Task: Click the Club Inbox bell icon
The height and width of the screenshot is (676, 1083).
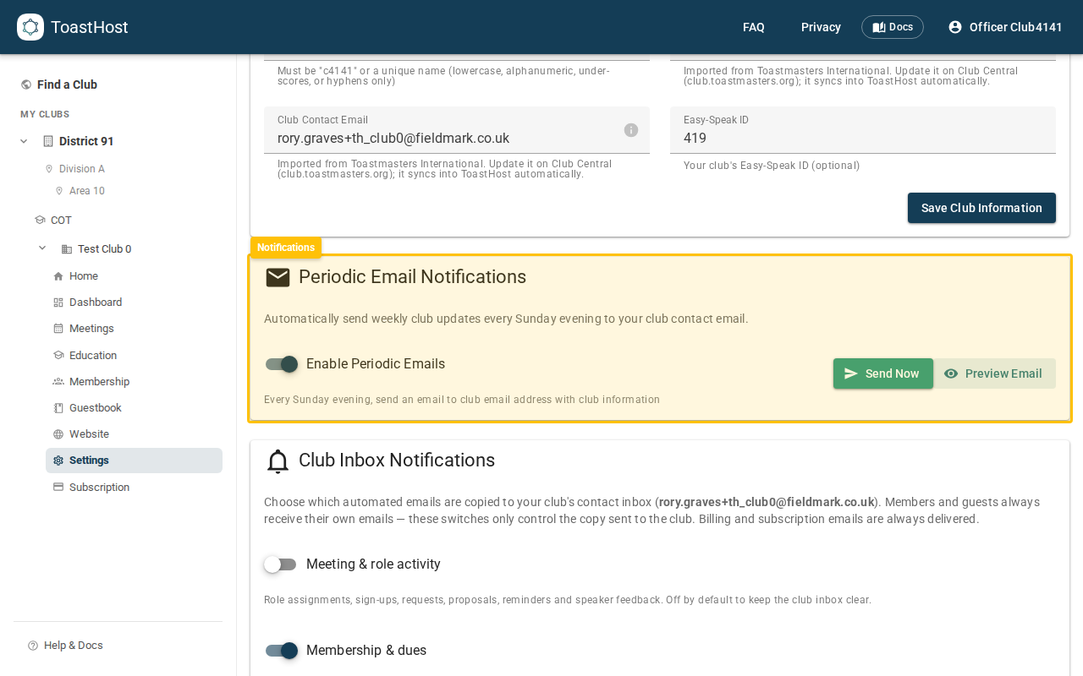Action: tap(278, 461)
